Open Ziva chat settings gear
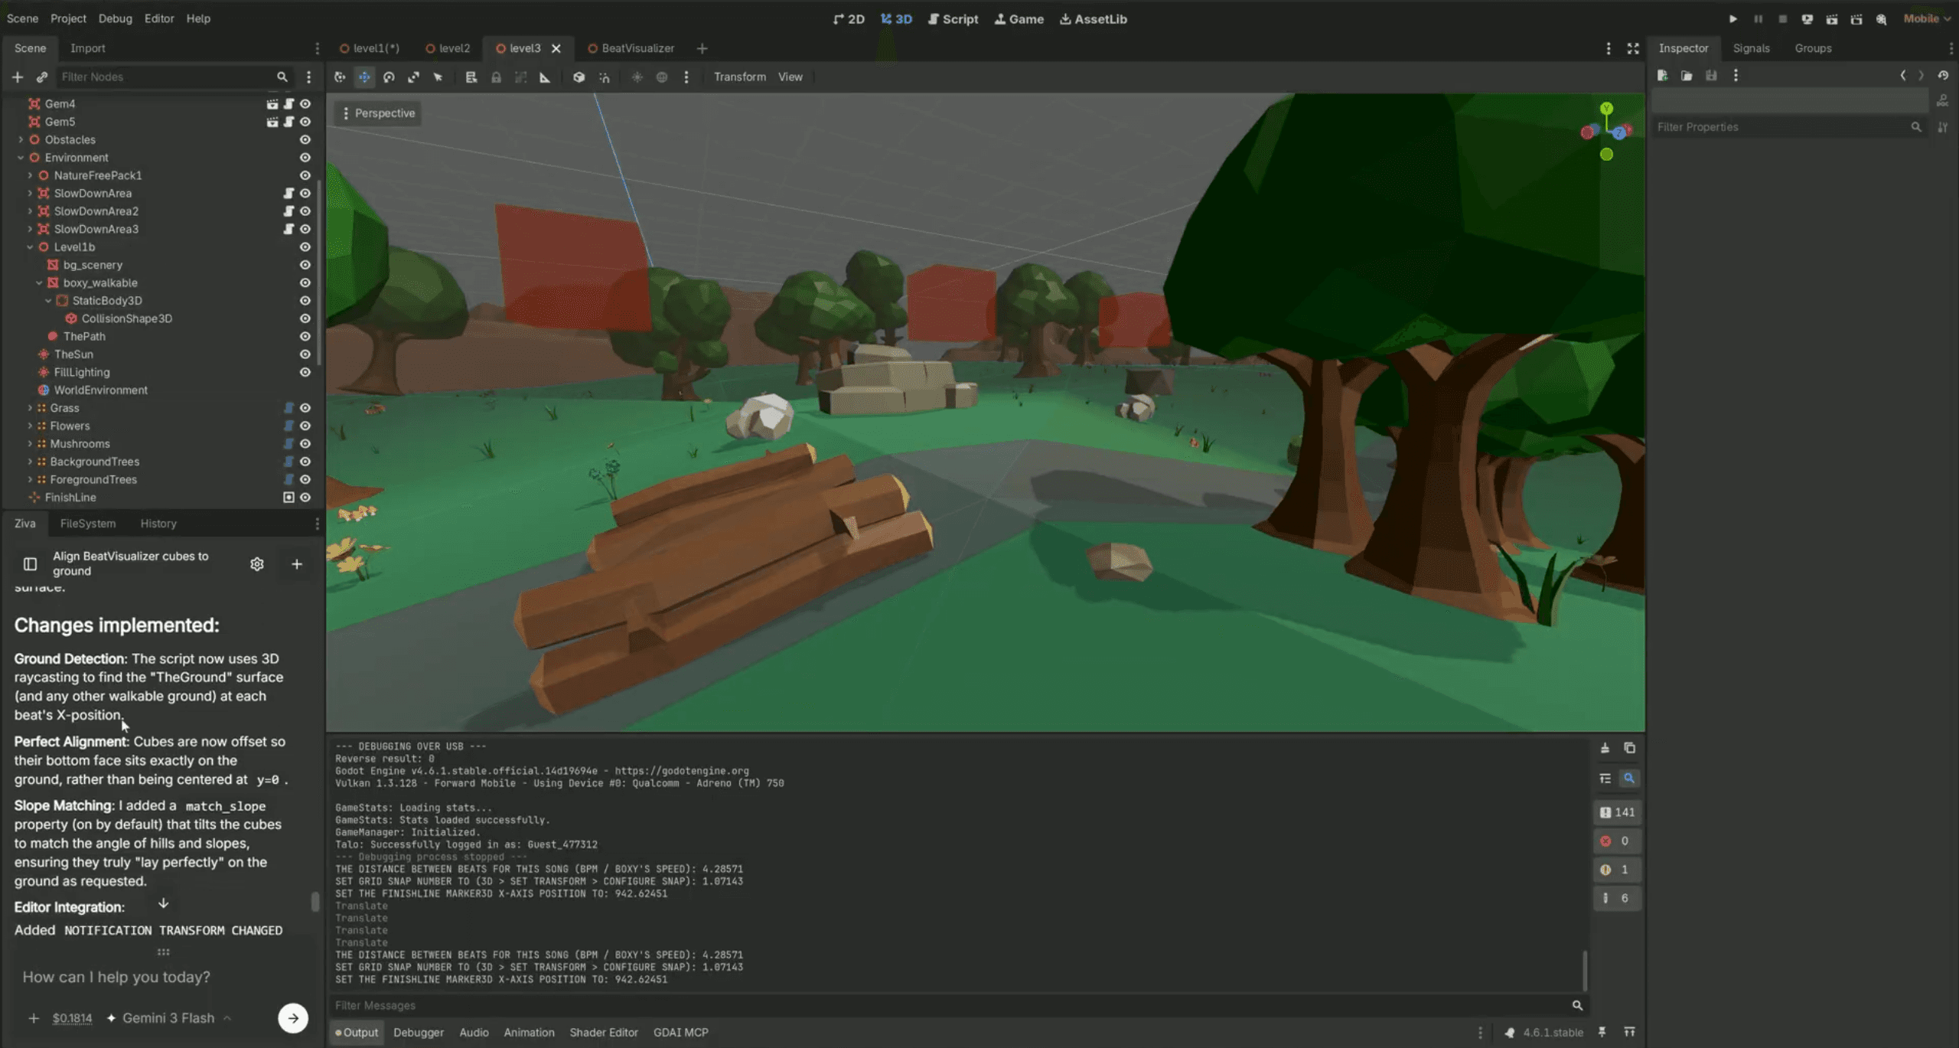 coord(257,564)
